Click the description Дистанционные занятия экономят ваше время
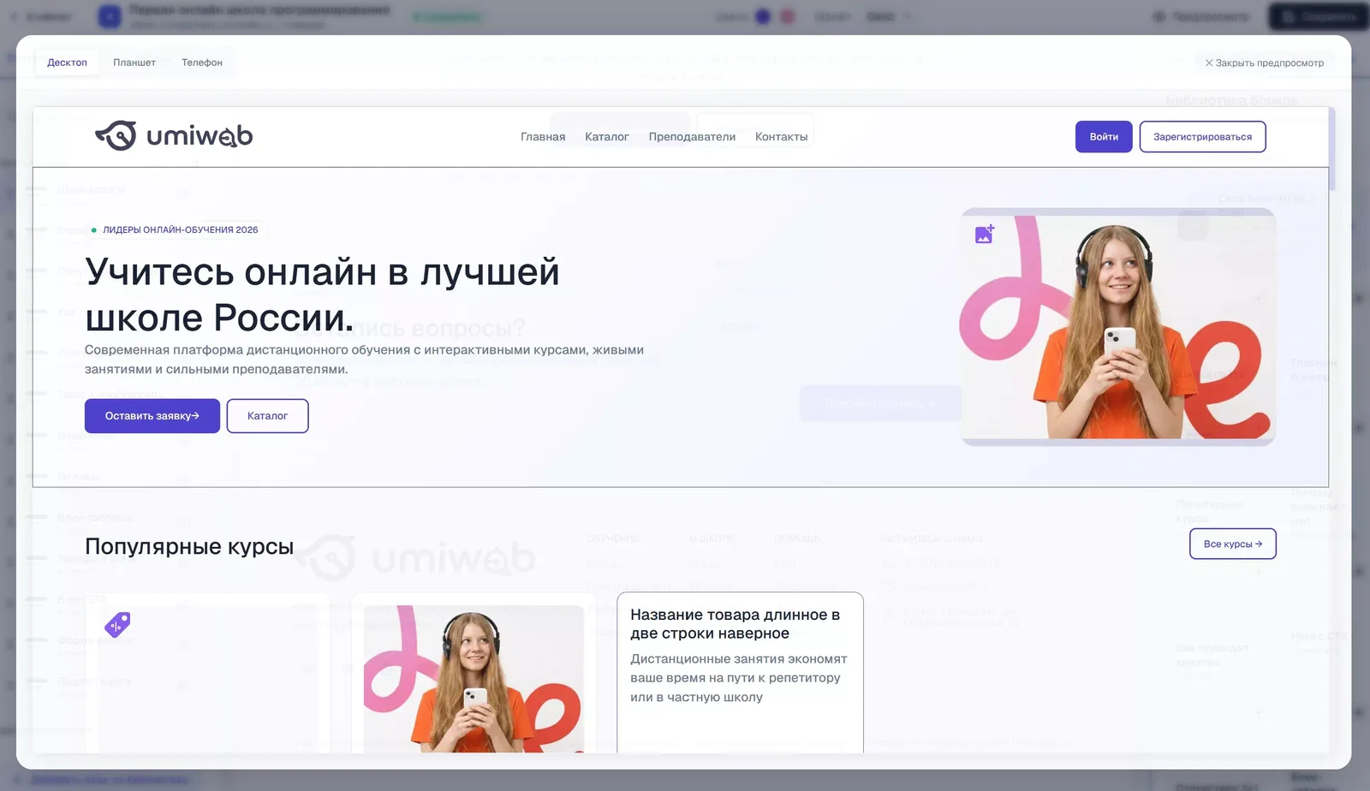 coord(739,678)
